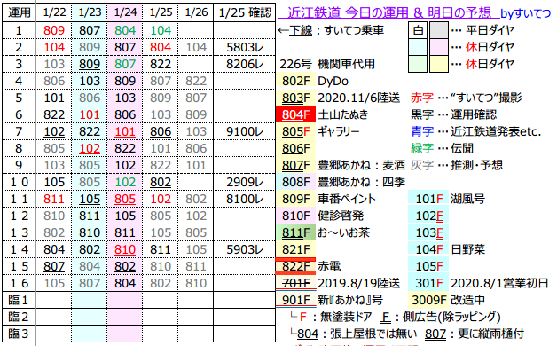Click the 青字 近江鉄道発表etc. legend line
This screenshot has height=346, width=557.
point(476,132)
